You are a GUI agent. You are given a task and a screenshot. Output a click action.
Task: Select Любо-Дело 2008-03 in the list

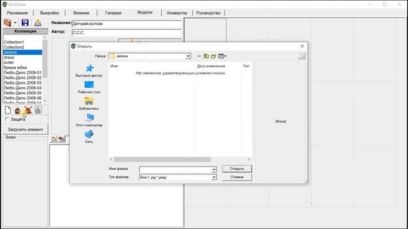[23, 83]
